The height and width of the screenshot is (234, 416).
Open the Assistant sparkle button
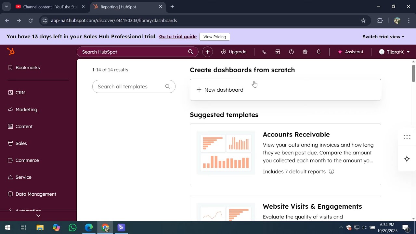click(350, 52)
